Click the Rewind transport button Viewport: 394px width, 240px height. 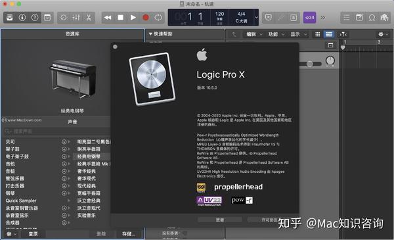(108, 17)
